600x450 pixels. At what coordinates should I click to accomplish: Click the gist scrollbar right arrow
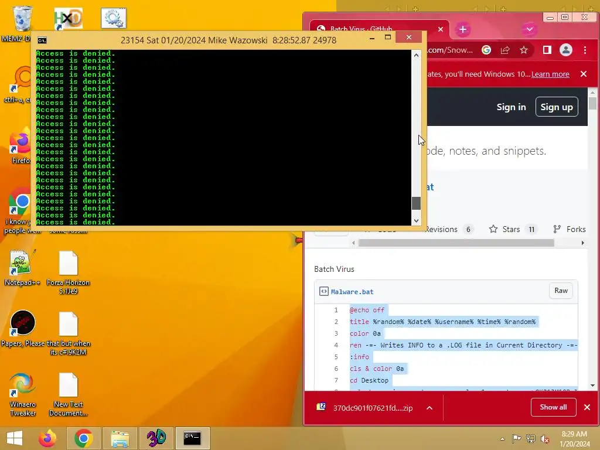pyautogui.click(x=582, y=243)
